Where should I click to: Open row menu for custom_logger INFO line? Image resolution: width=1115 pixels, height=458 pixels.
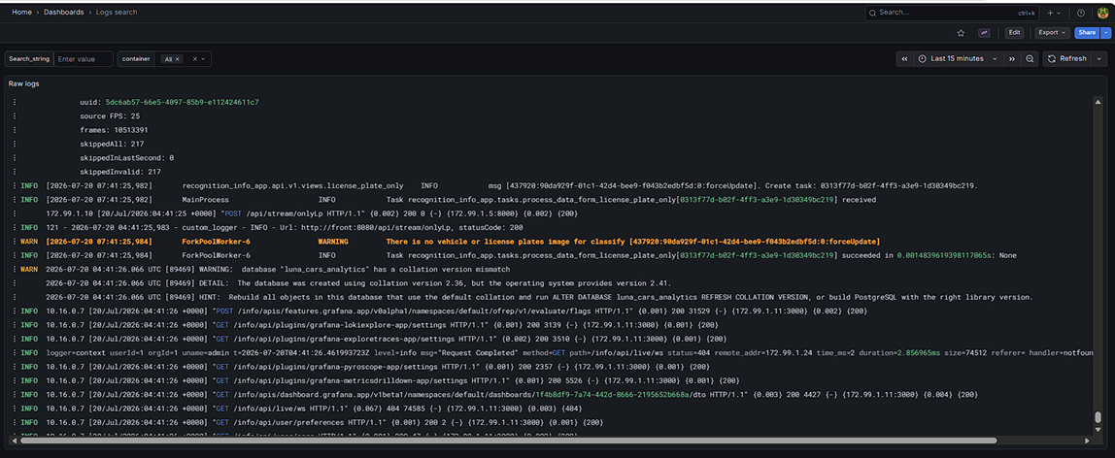pos(14,227)
